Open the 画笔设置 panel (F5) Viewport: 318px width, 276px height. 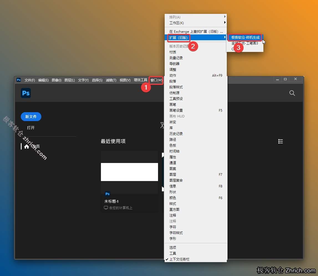196,111
